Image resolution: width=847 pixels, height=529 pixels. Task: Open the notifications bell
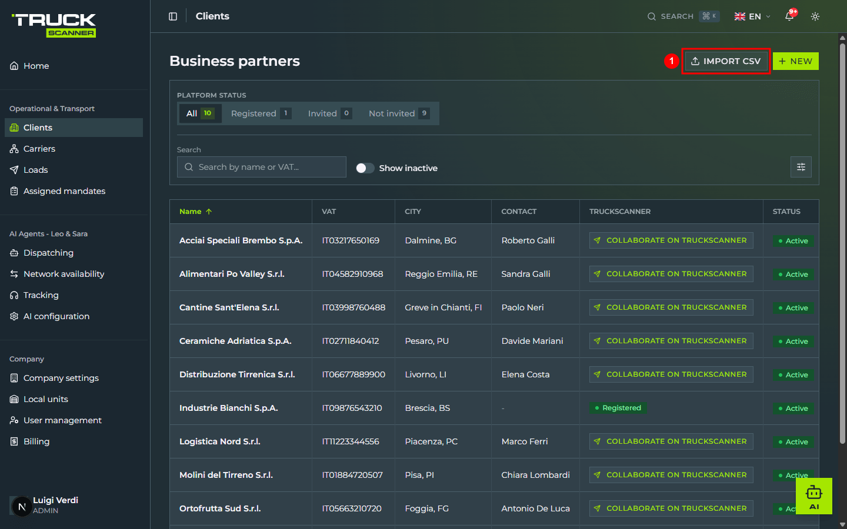coord(789,16)
